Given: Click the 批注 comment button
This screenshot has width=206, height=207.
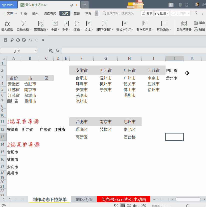Looking at the screenshot, I should [162, 13].
